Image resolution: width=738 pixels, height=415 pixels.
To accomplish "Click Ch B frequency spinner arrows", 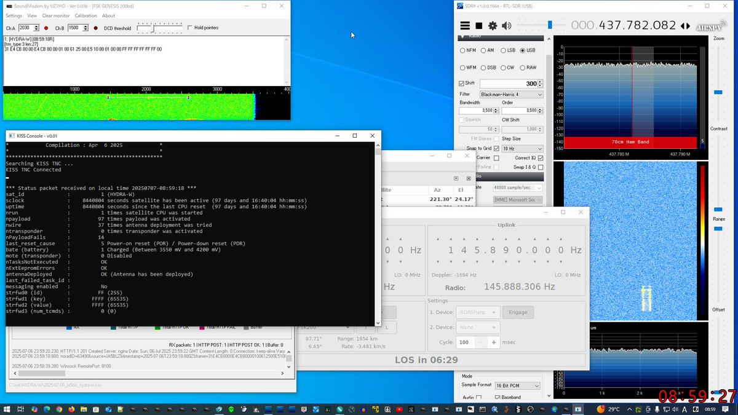I will pyautogui.click(x=85, y=28).
